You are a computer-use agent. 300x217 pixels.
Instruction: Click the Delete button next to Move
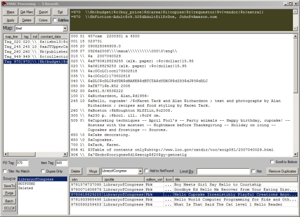[x=75, y=171]
